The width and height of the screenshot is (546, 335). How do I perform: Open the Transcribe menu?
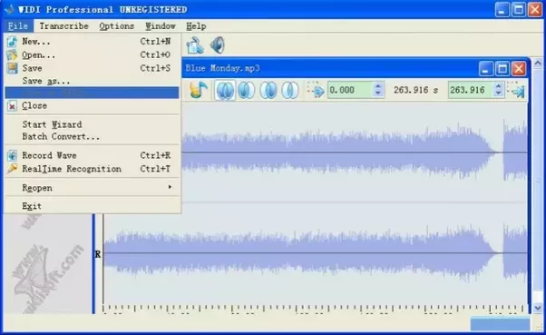63,26
